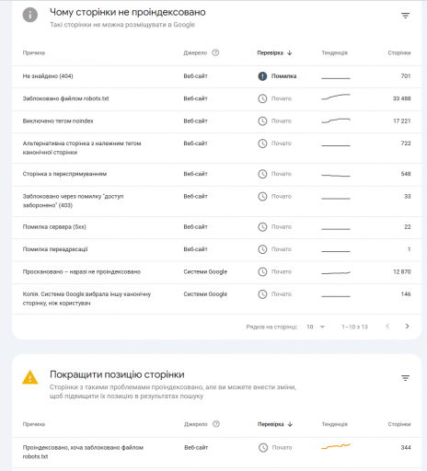Open rows per page dropdown showing 10
Viewport: 427px width, 471px height.
pos(316,327)
